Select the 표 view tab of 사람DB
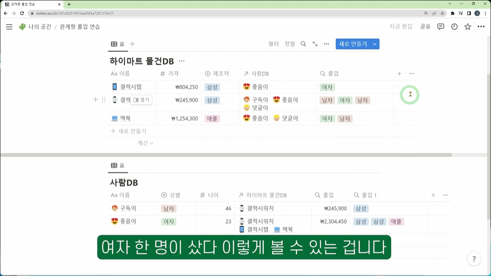 [118, 166]
